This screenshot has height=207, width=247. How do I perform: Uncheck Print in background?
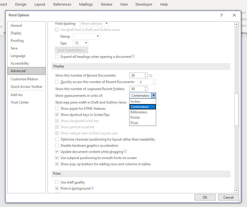[57, 188]
